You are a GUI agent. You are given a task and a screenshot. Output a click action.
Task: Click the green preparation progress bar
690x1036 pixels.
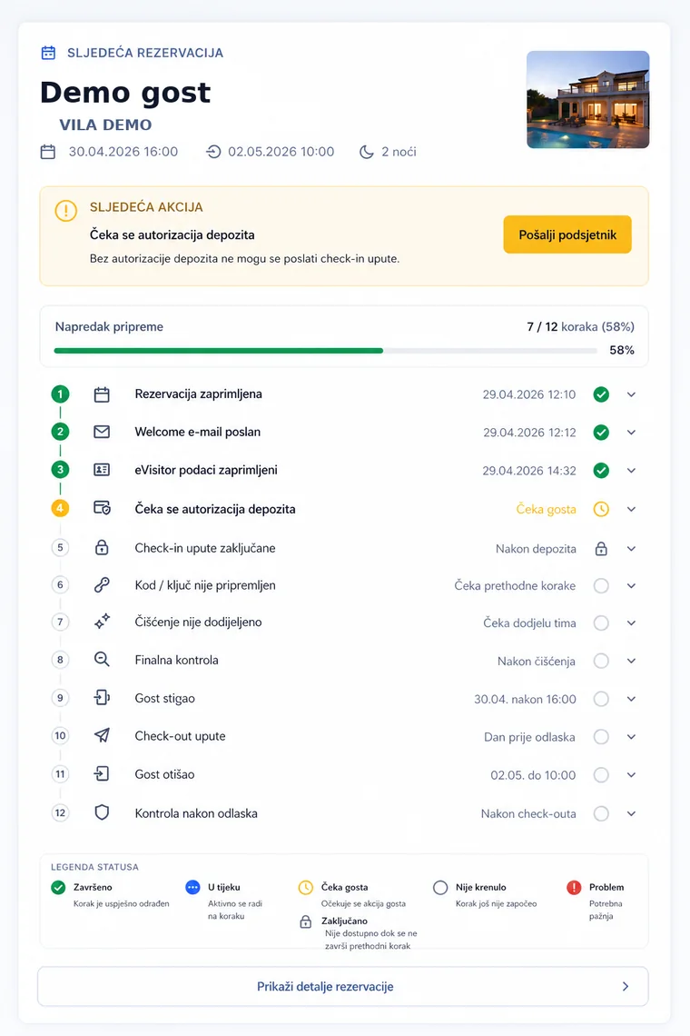tap(219, 351)
